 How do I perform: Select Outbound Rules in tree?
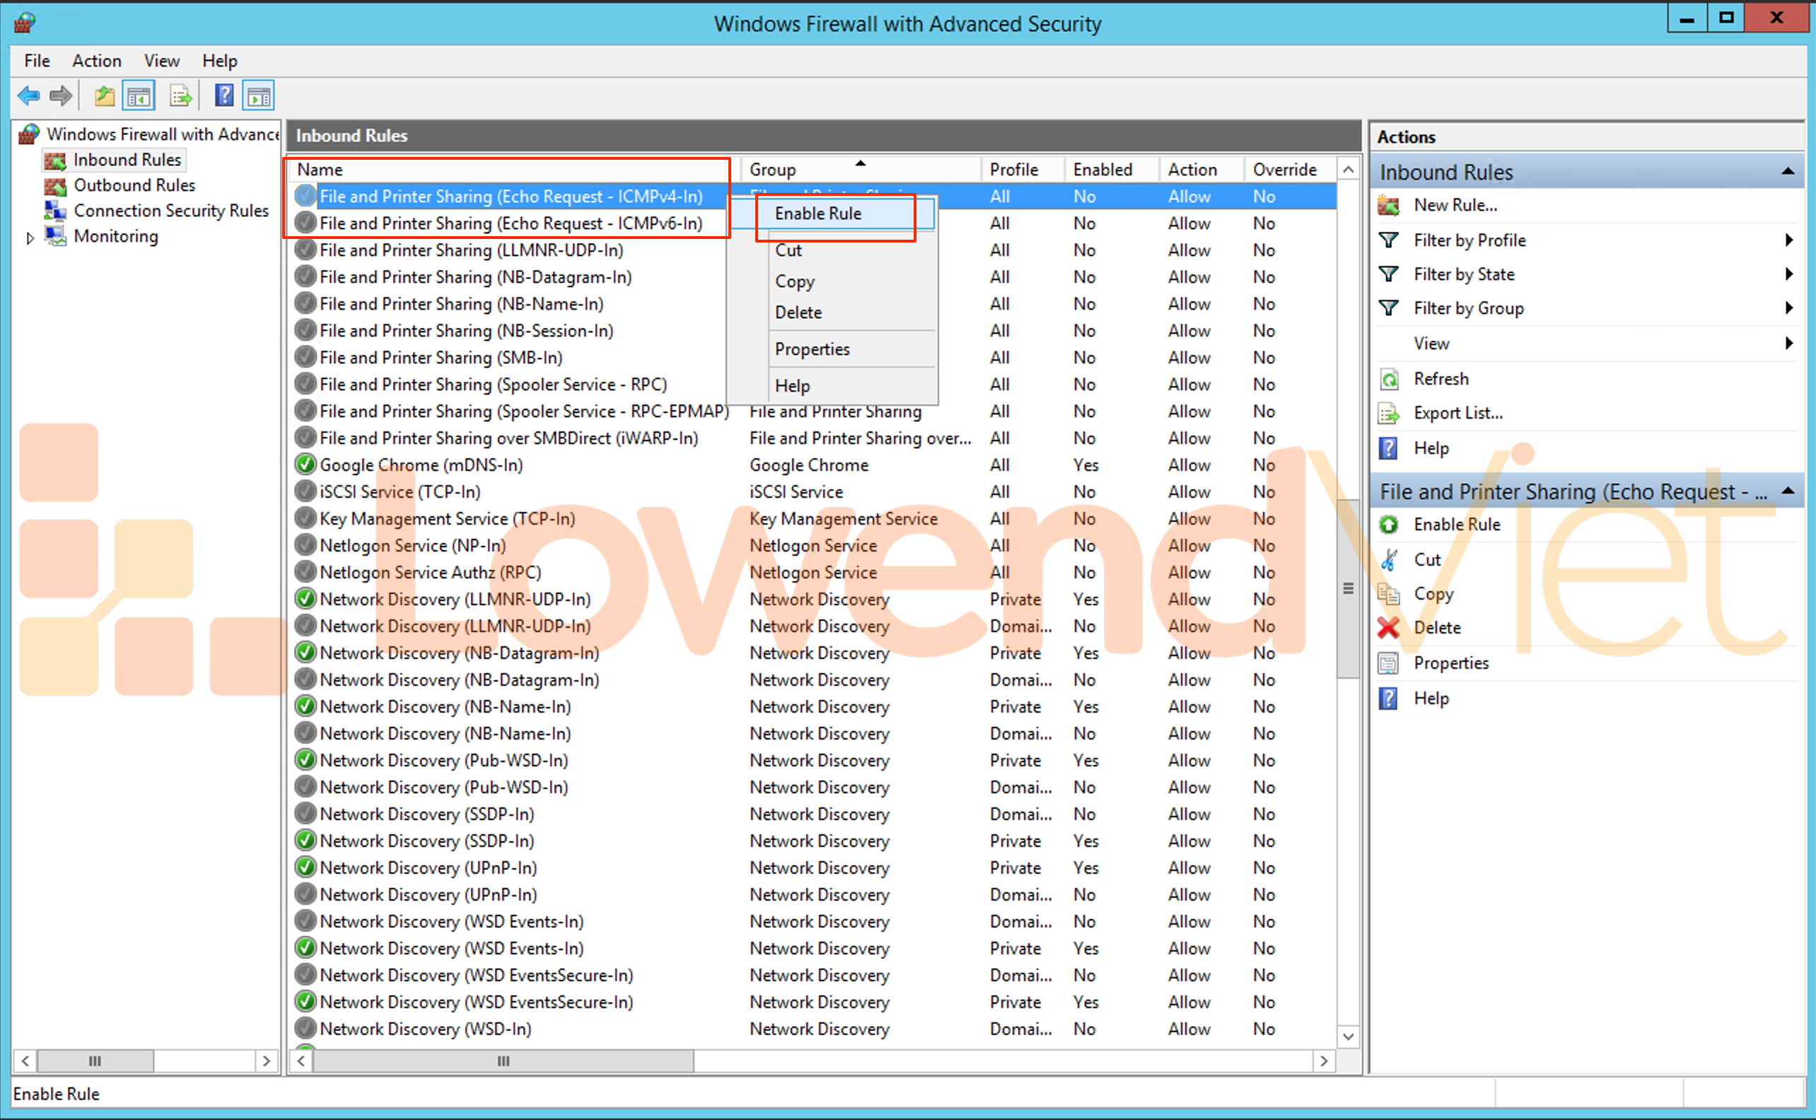click(134, 185)
